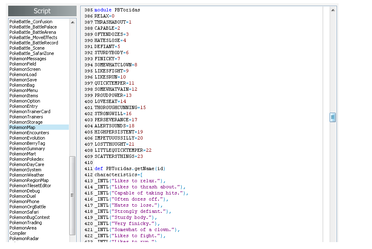
Task: Click the QUICKTEMPER=11 code line
Action: point(114,83)
